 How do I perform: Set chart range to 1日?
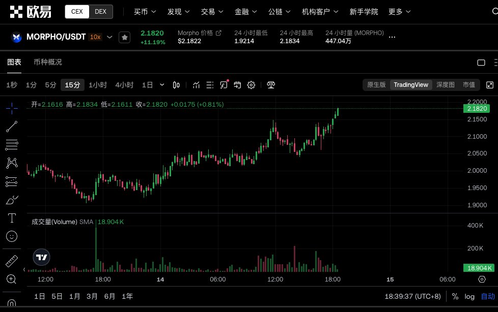coord(39,296)
